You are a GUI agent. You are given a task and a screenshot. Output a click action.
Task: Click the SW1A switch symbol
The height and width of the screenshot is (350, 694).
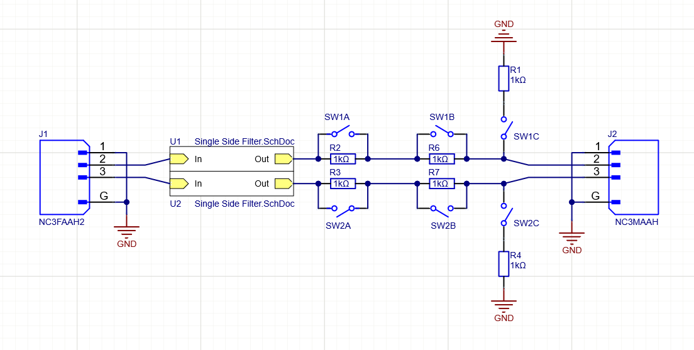pos(343,133)
